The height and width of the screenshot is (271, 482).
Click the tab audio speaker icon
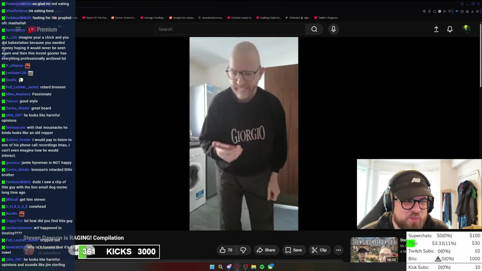click(457, 11)
